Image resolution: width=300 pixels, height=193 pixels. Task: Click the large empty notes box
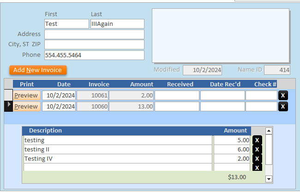(221, 36)
